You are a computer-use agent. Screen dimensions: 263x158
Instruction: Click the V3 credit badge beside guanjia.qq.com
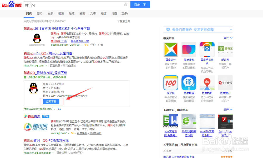click(86, 45)
